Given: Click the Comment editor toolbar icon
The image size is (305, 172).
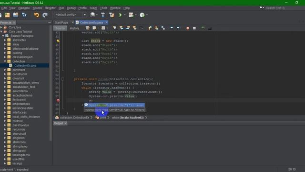Looking at the screenshot, I should click(203, 28).
